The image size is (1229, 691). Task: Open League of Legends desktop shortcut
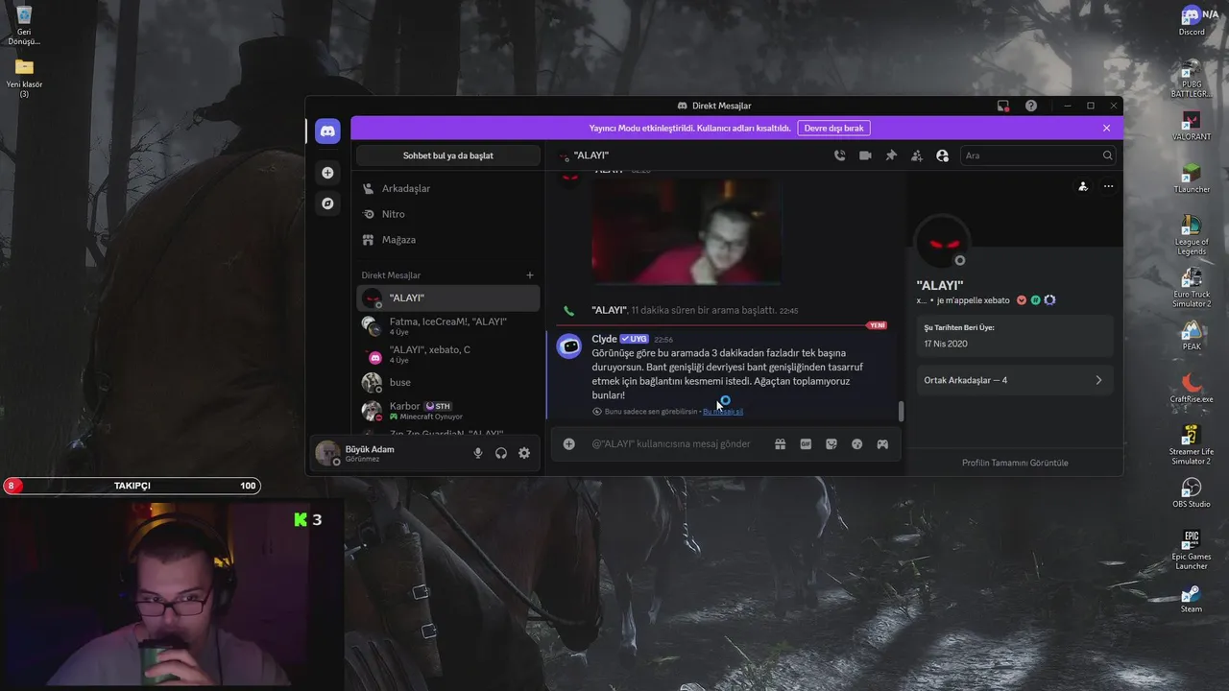(x=1192, y=235)
